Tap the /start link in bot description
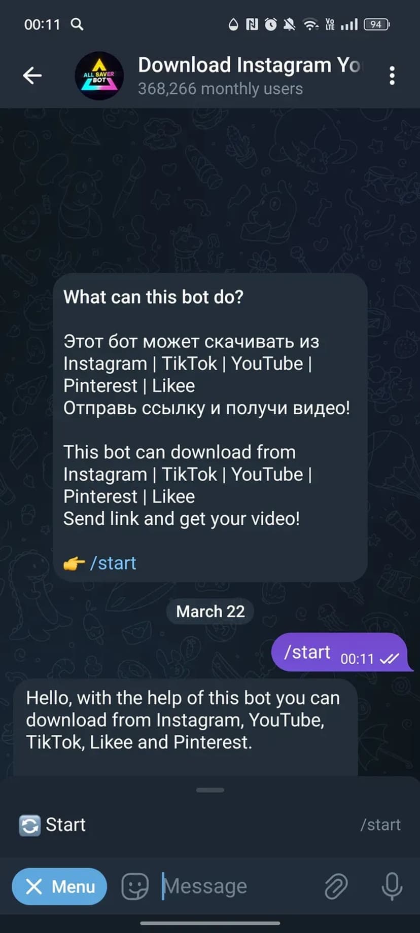 click(x=113, y=563)
